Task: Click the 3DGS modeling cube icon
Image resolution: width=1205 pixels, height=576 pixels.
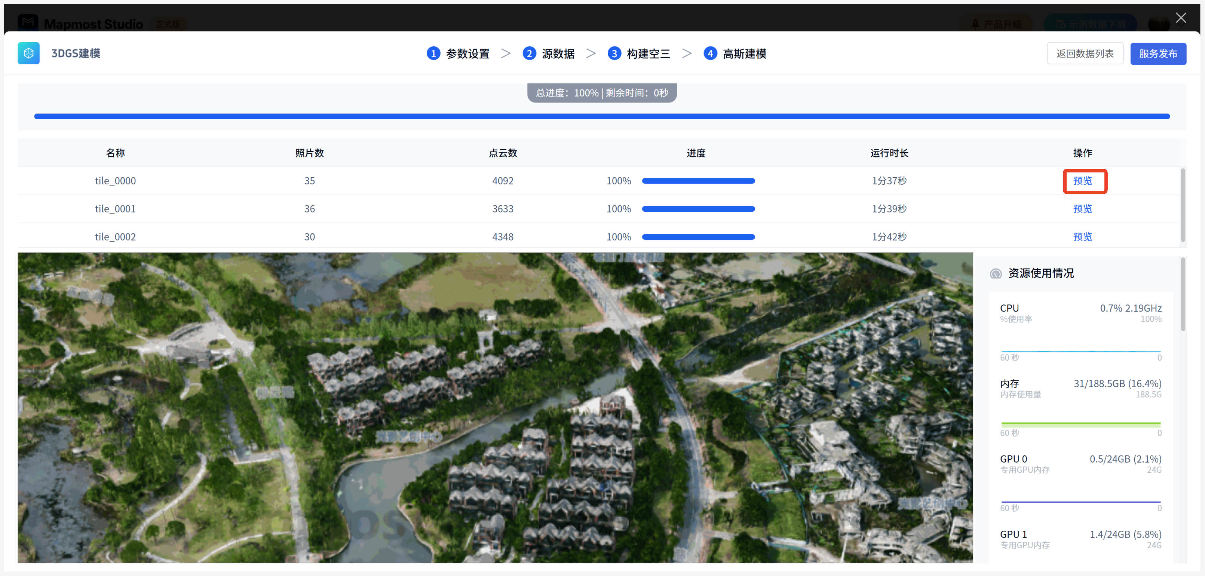Action: (28, 53)
